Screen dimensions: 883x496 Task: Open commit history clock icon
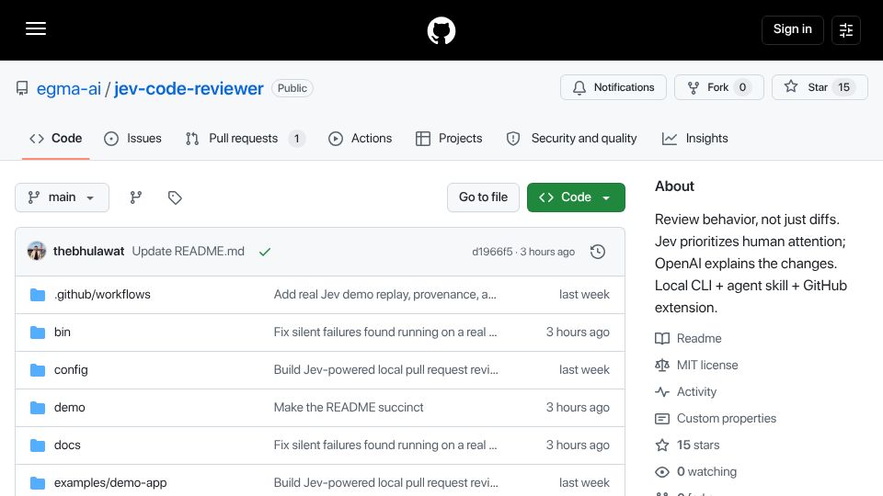[x=598, y=252]
